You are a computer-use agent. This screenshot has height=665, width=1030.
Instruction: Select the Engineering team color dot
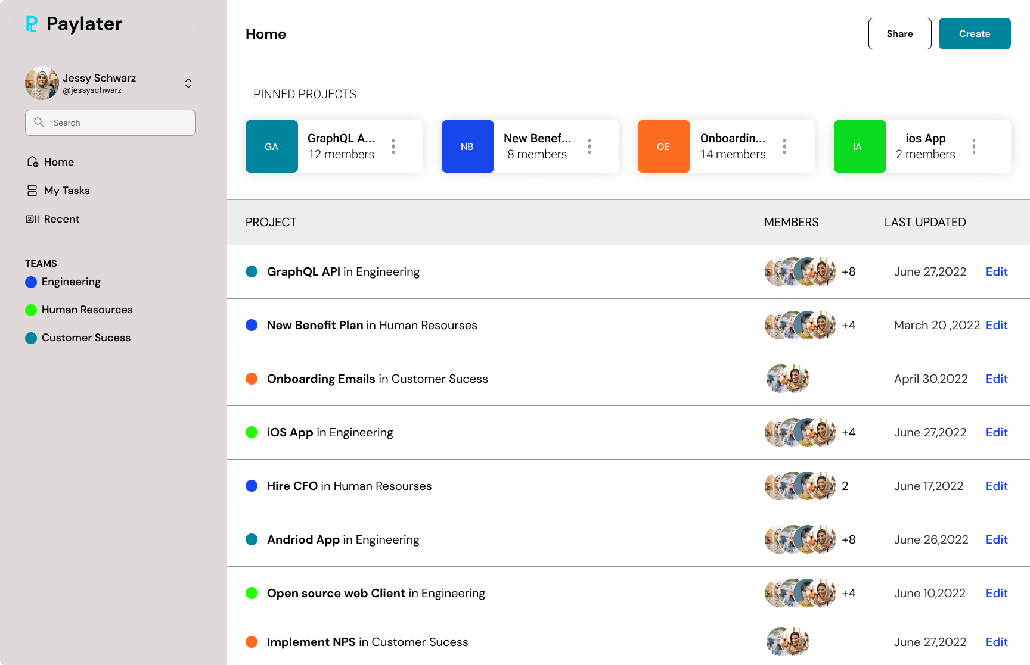(31, 282)
